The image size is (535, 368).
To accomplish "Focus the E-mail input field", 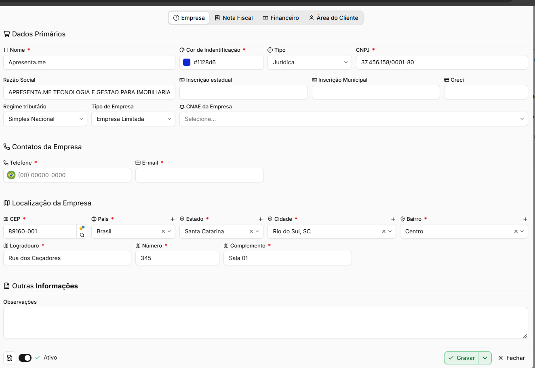I will click(x=200, y=175).
